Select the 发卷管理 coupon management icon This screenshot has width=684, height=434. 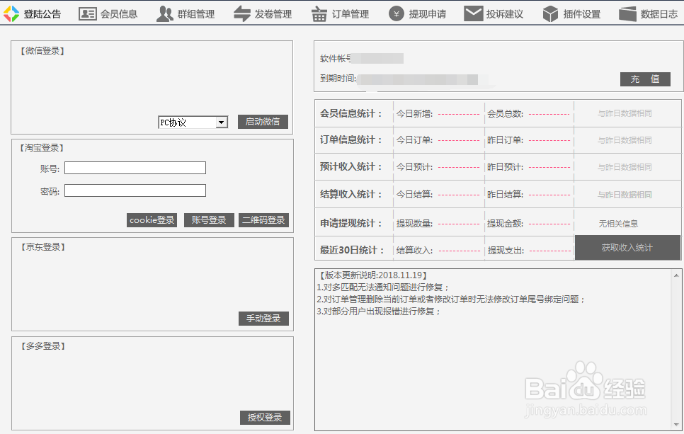263,13
